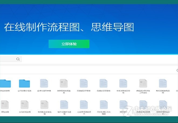The image size is (178, 123).
Task: Open the 供应商财务 folder
Action: click(5, 83)
